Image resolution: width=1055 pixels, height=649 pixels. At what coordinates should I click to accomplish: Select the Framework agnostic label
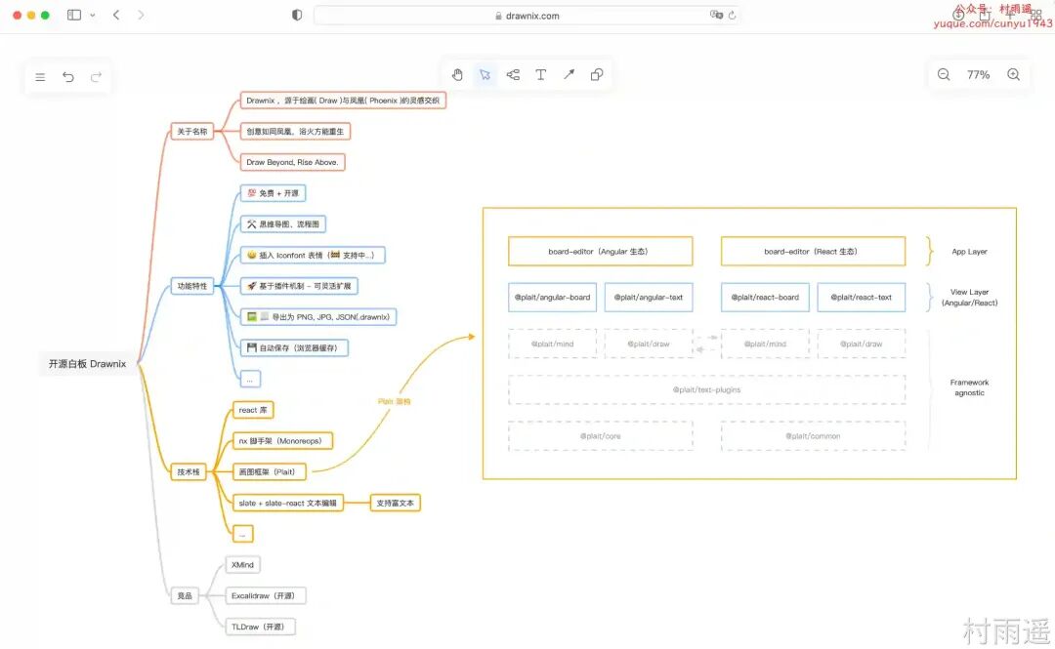tap(970, 387)
